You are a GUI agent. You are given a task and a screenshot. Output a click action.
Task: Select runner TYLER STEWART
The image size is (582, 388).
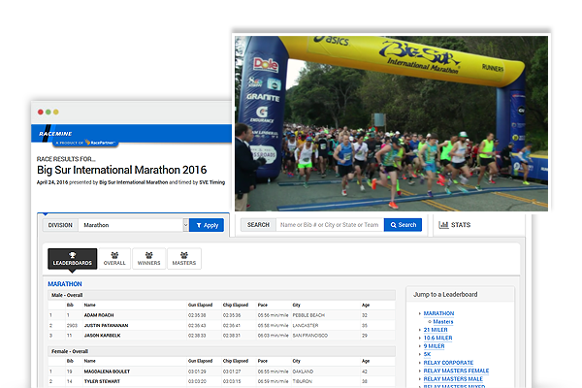(x=102, y=381)
